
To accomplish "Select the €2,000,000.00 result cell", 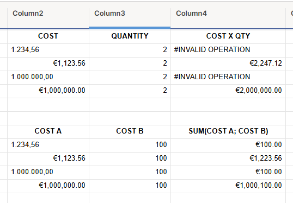I will (228, 91).
